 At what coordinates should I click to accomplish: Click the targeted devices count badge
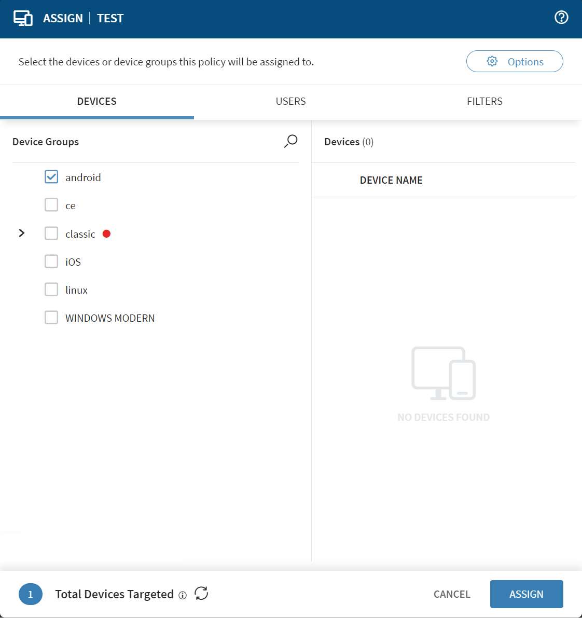tap(31, 594)
